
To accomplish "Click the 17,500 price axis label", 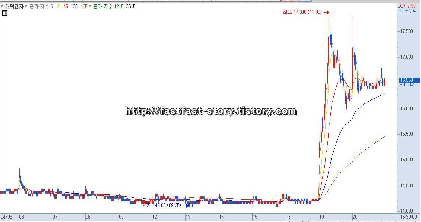I will (x=406, y=31).
